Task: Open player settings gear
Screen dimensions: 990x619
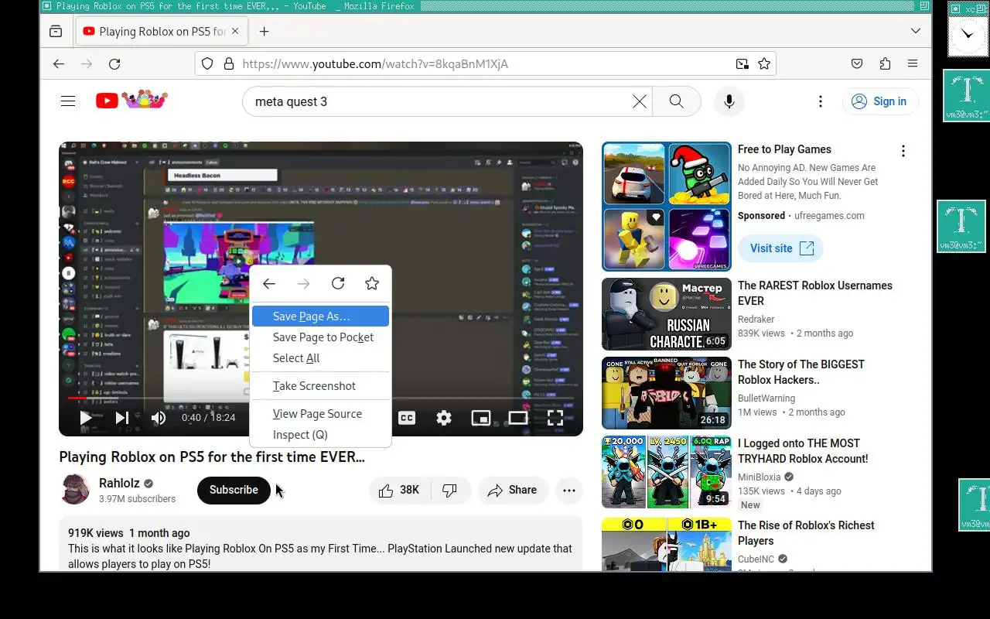Action: 443,418
